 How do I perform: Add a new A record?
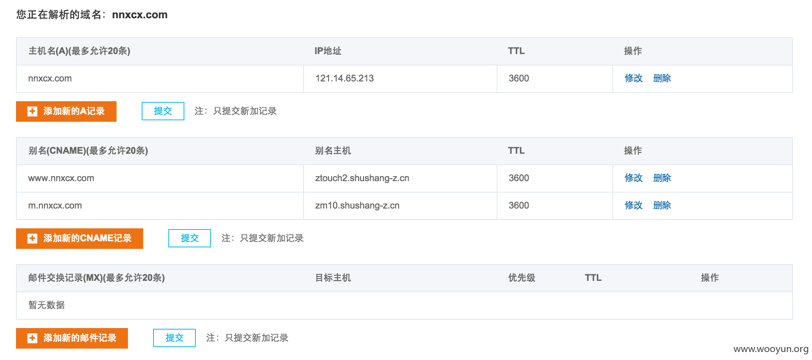[x=66, y=111]
